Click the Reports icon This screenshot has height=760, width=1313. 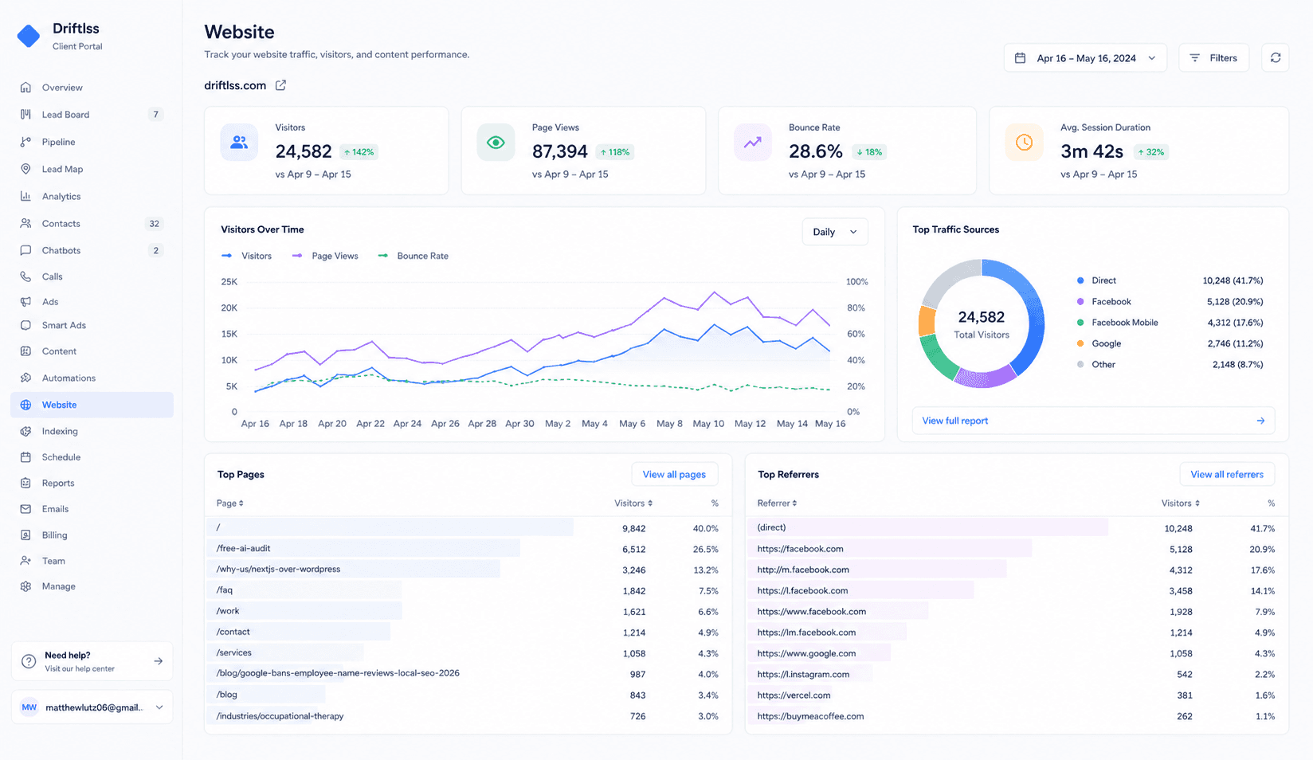pos(25,483)
